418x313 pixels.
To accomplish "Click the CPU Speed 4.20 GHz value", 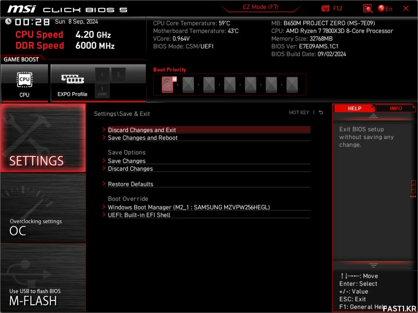I will tap(93, 35).
